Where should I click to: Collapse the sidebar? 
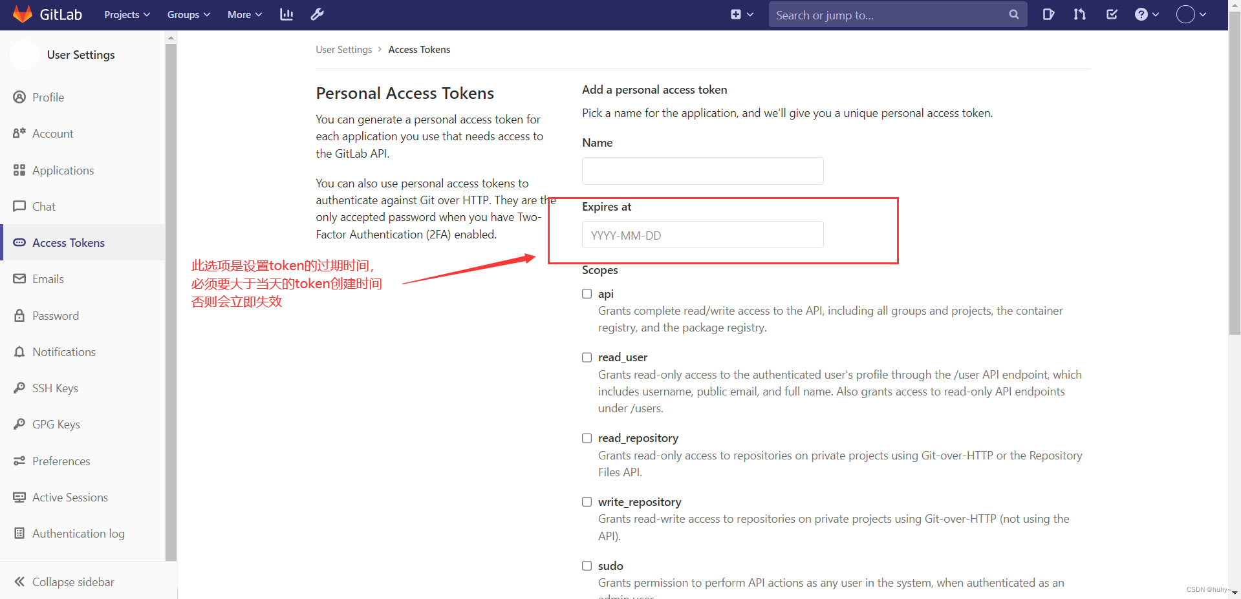point(72,582)
